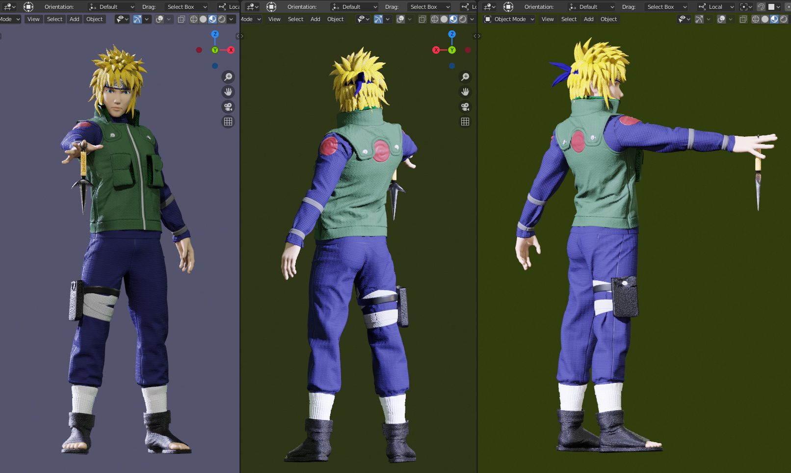Enable snapping magnet in right viewport

[x=761, y=7]
